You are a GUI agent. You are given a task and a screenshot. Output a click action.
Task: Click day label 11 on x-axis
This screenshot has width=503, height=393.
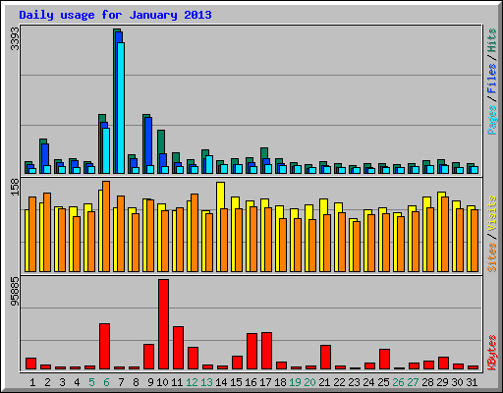point(177,382)
